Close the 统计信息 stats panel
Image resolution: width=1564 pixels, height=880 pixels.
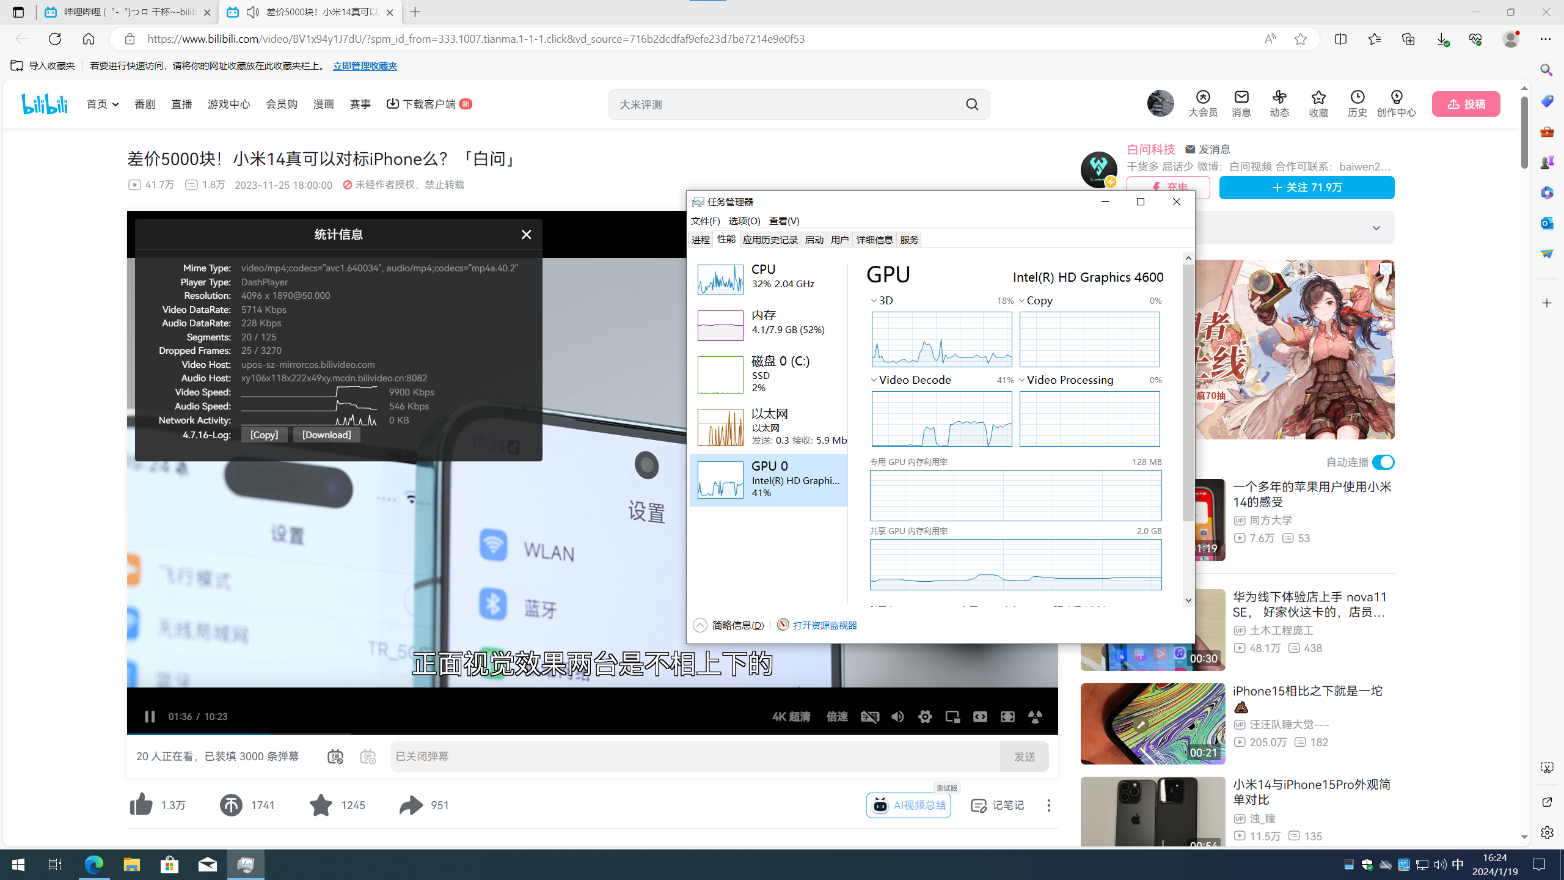(x=526, y=235)
